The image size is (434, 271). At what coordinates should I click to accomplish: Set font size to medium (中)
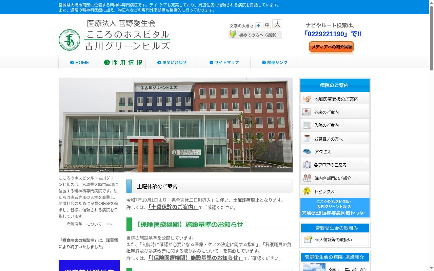(267, 25)
